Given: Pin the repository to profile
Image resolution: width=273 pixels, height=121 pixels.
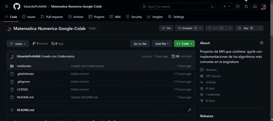Looking at the screenshot, I should pyautogui.click(x=166, y=28).
